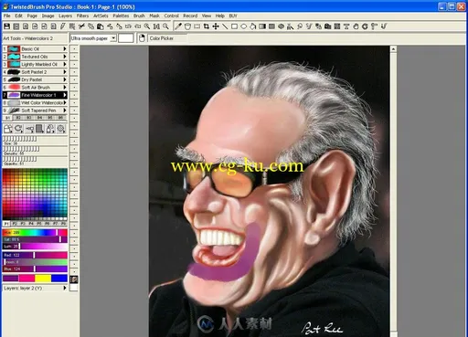Click the layer thumbnail in the layer column

click(74, 279)
